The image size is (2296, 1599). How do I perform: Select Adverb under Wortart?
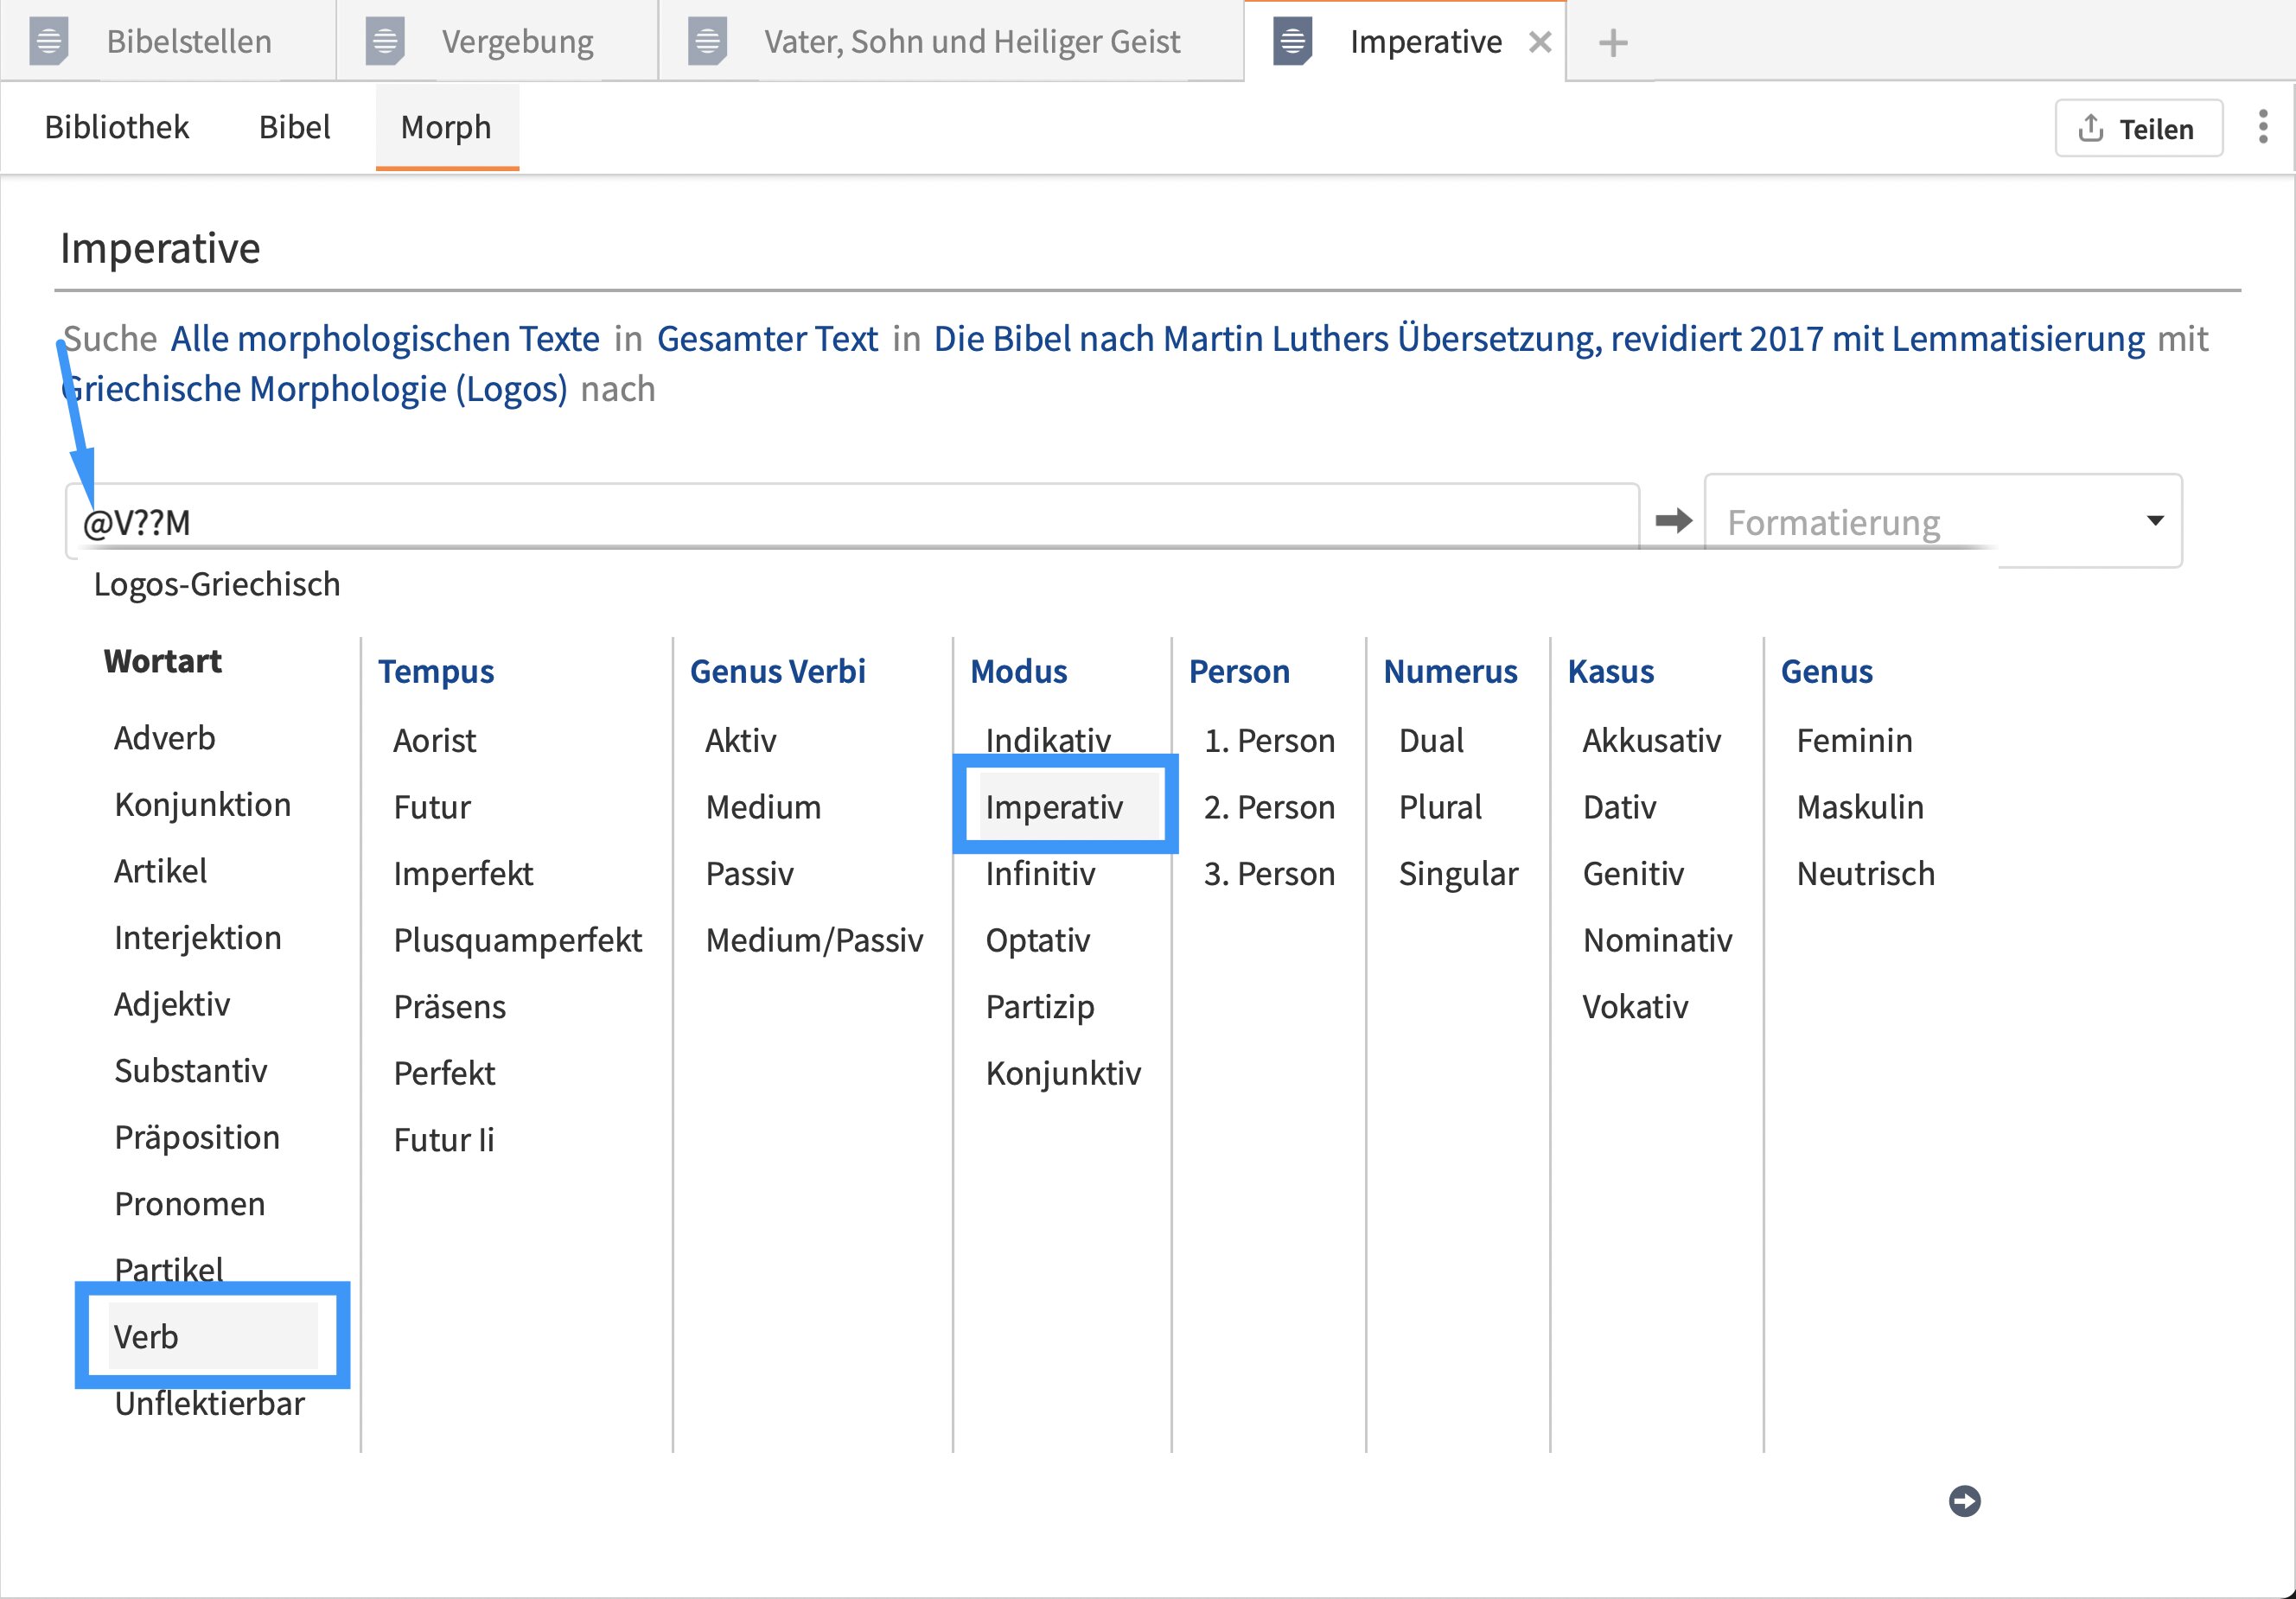[165, 738]
